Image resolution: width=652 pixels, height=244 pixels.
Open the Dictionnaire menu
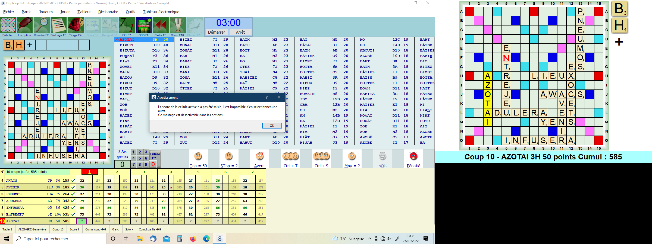point(108,12)
